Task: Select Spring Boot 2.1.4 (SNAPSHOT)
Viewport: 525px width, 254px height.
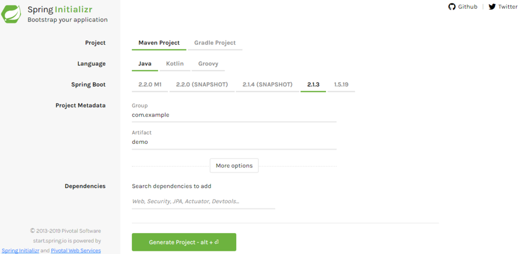Action: click(268, 84)
